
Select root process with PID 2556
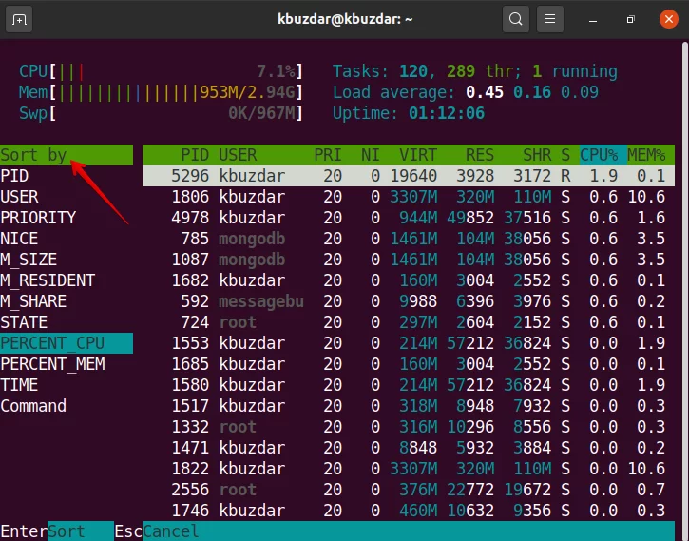coord(409,490)
